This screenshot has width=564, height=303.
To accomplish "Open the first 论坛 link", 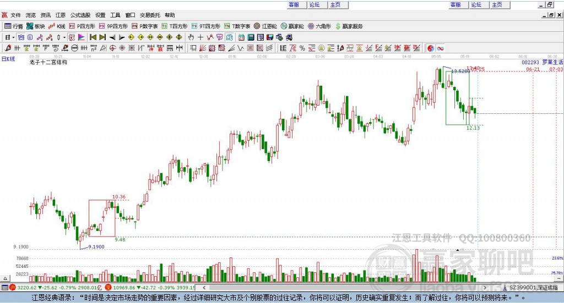I will click(x=314, y=4).
